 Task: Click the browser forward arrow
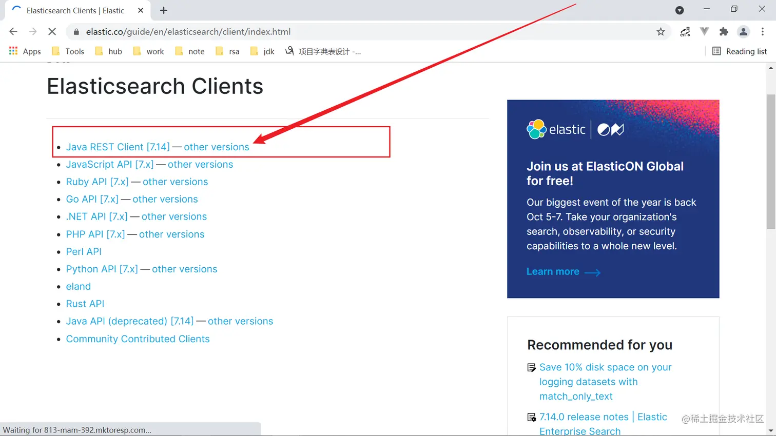33,32
